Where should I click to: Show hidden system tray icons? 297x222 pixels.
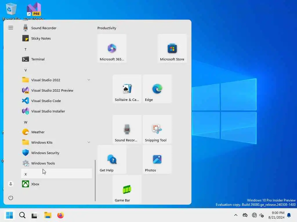236,215
